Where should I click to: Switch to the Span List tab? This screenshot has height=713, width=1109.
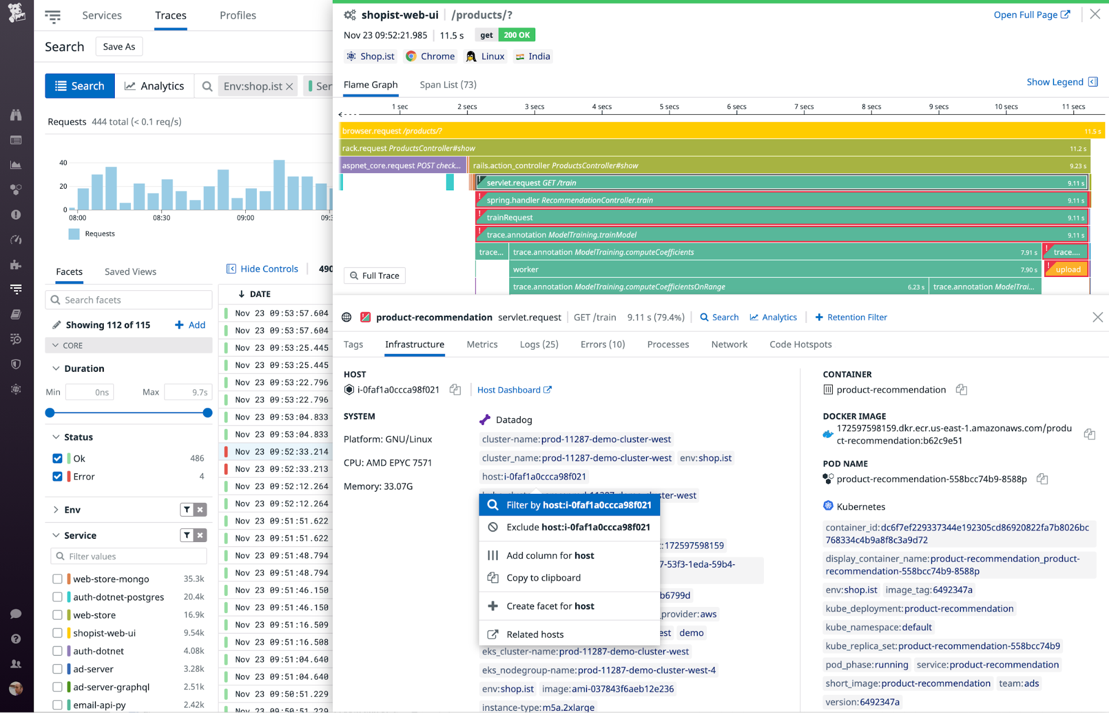pyautogui.click(x=447, y=84)
